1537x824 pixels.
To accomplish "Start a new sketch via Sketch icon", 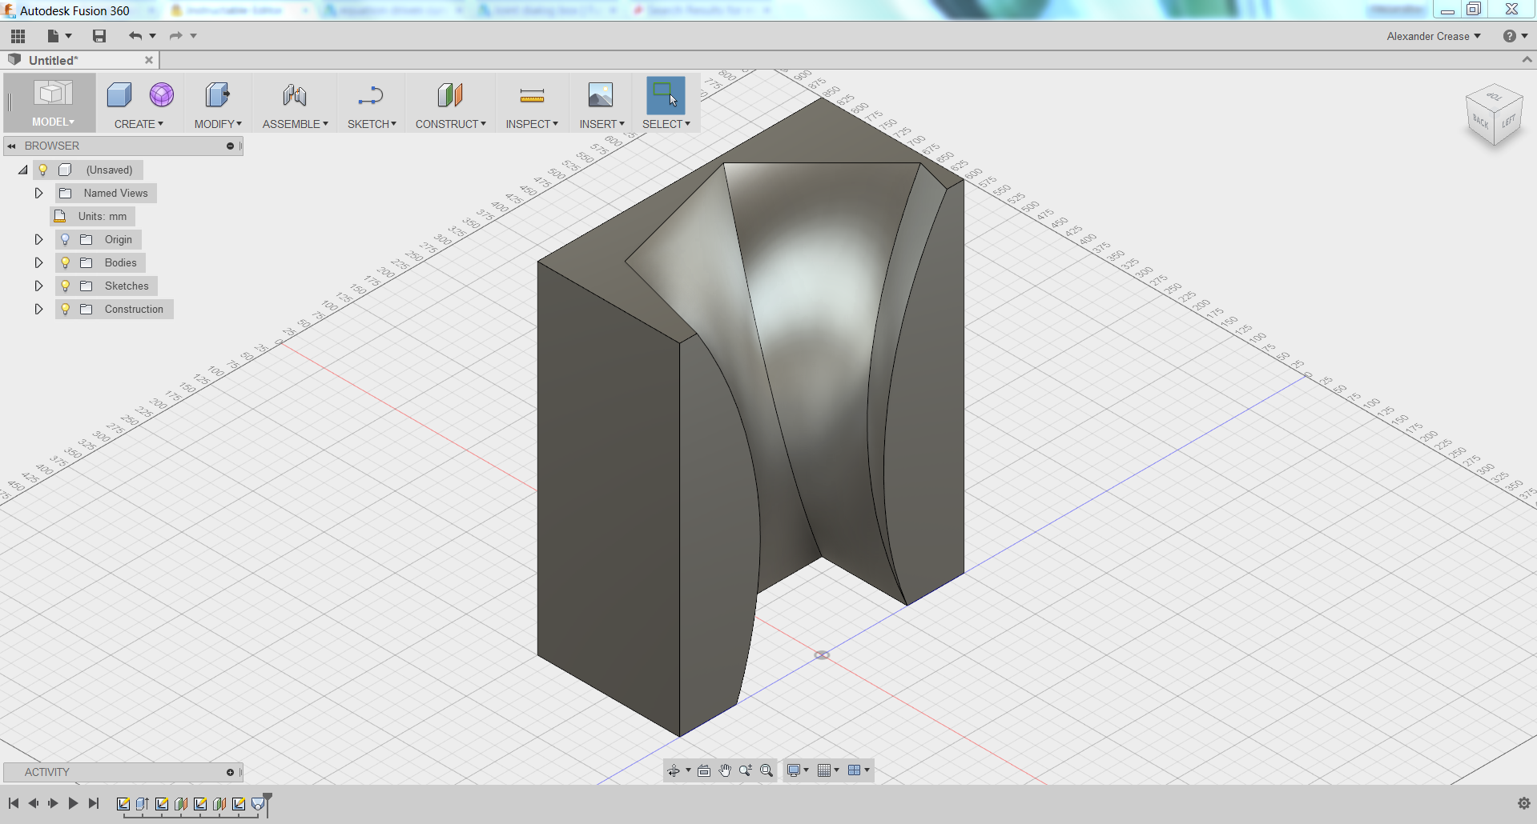I will coord(371,95).
